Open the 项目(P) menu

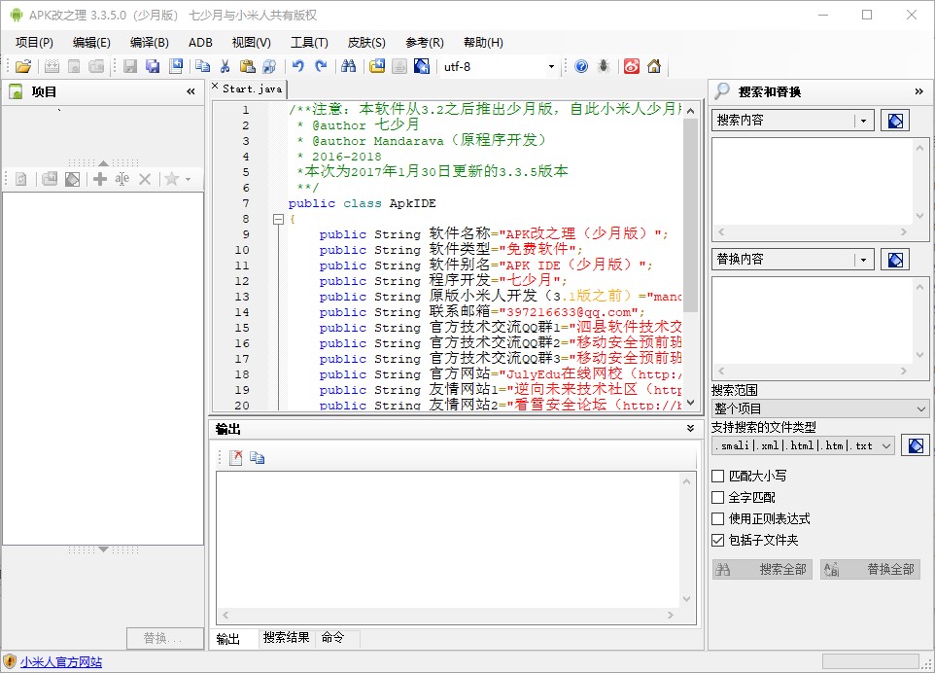pyautogui.click(x=34, y=43)
